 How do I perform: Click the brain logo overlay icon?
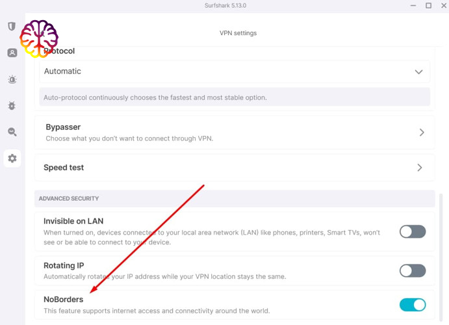coord(39,38)
